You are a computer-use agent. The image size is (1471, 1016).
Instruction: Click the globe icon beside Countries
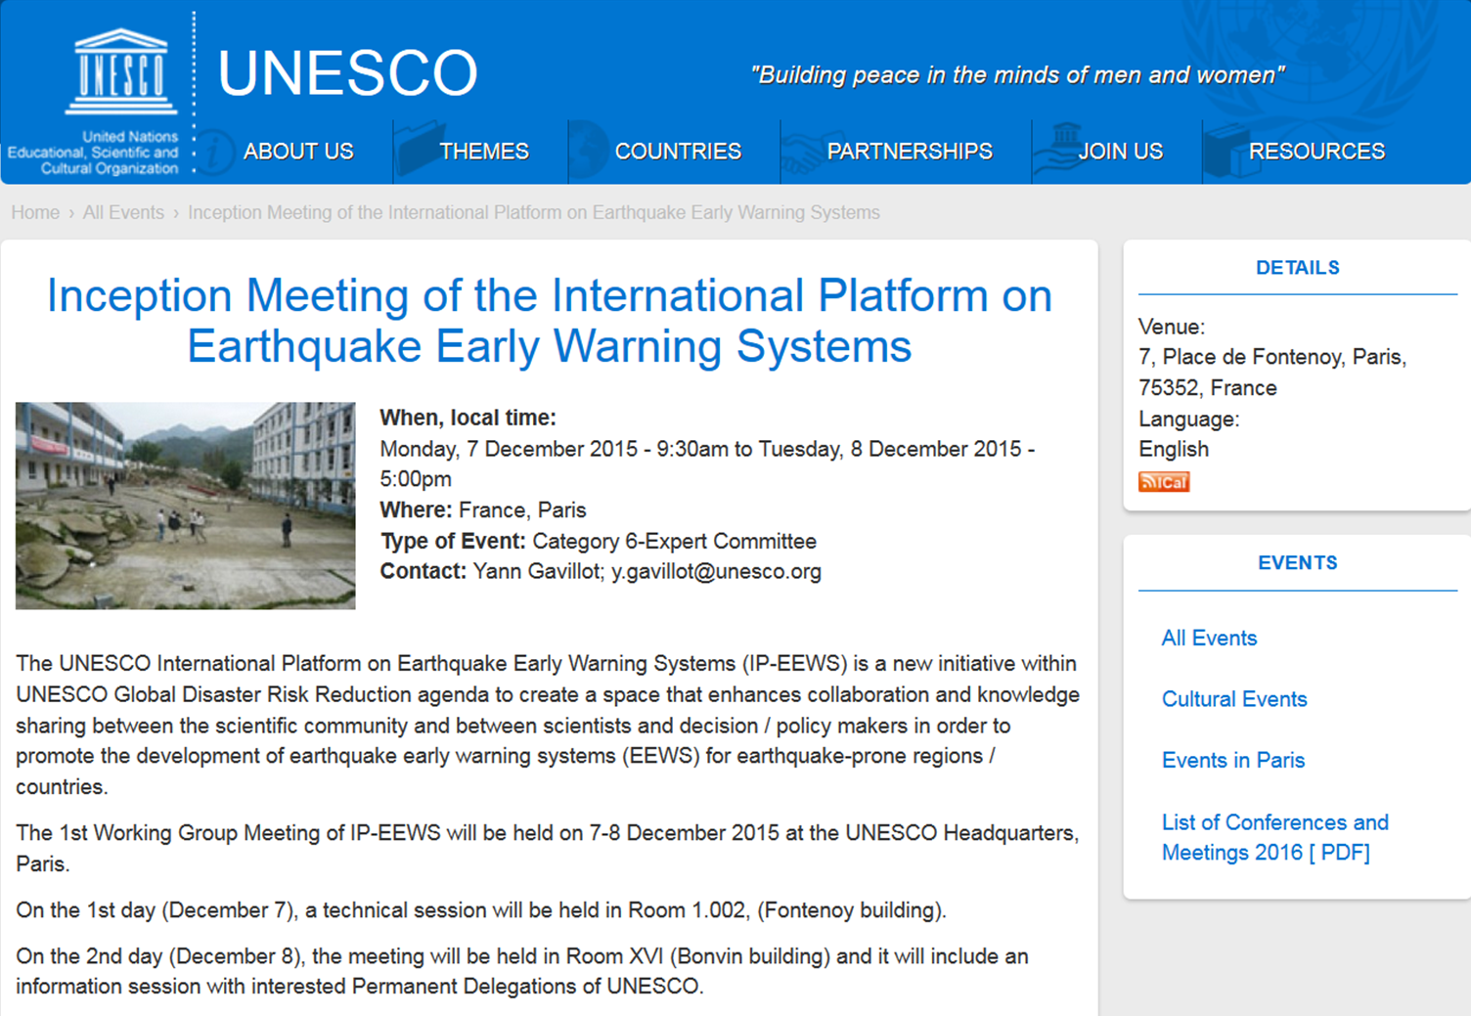(x=589, y=151)
